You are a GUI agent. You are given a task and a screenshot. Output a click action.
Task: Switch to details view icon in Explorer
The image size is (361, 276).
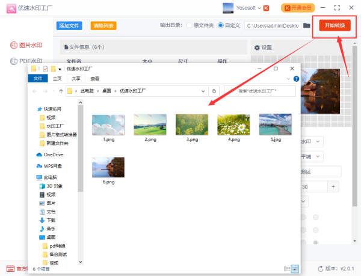286,268
